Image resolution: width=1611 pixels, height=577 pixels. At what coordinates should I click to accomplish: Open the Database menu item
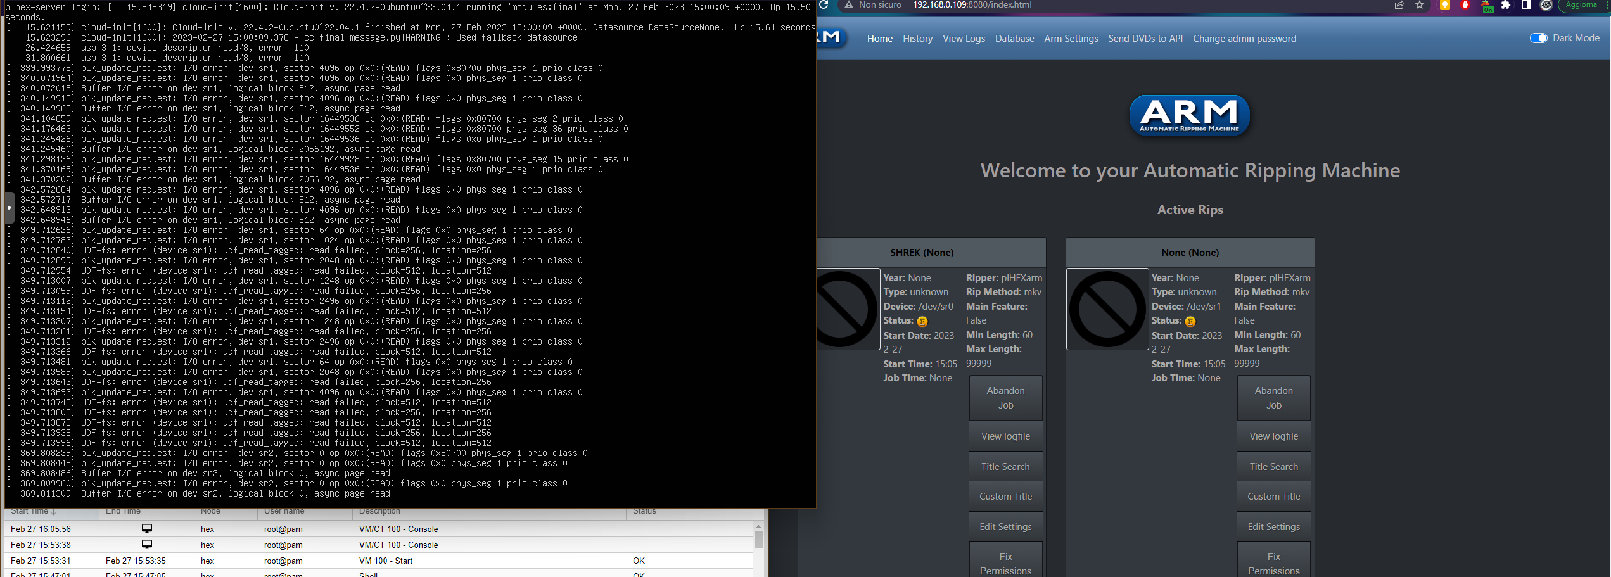coord(1014,38)
